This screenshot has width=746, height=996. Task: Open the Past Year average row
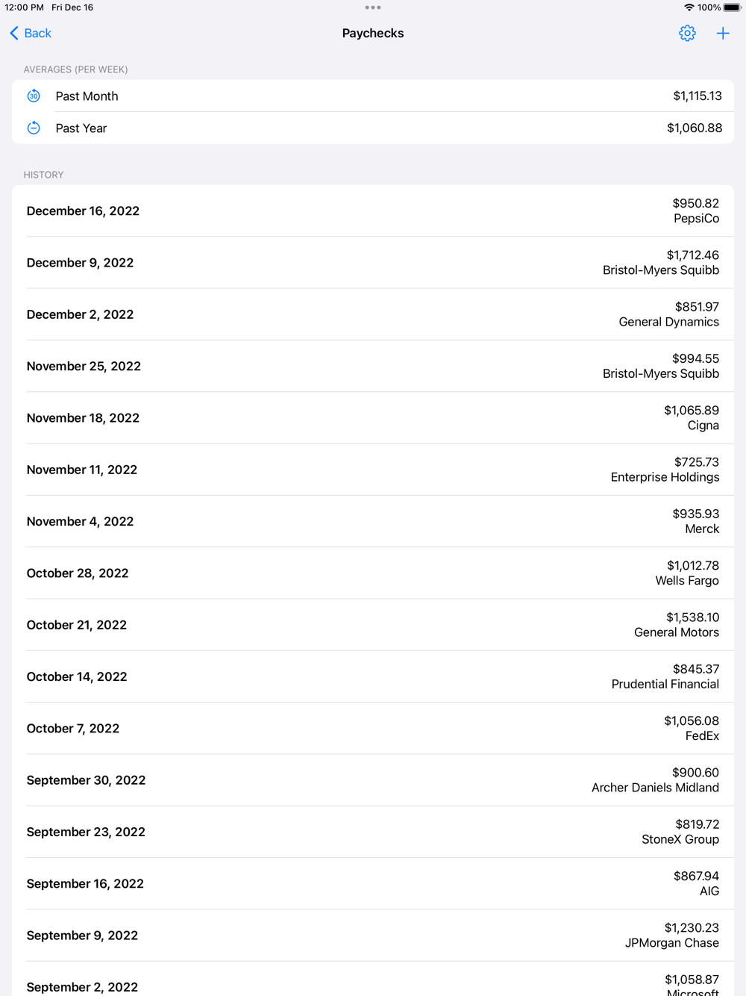click(x=373, y=128)
